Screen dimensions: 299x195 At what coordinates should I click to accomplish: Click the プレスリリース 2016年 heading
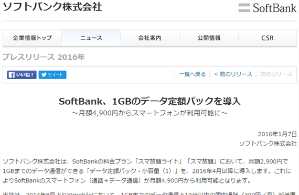pyautogui.click(x=44, y=57)
